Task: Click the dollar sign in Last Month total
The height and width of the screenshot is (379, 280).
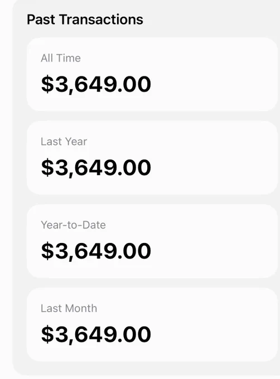Action: coord(47,334)
